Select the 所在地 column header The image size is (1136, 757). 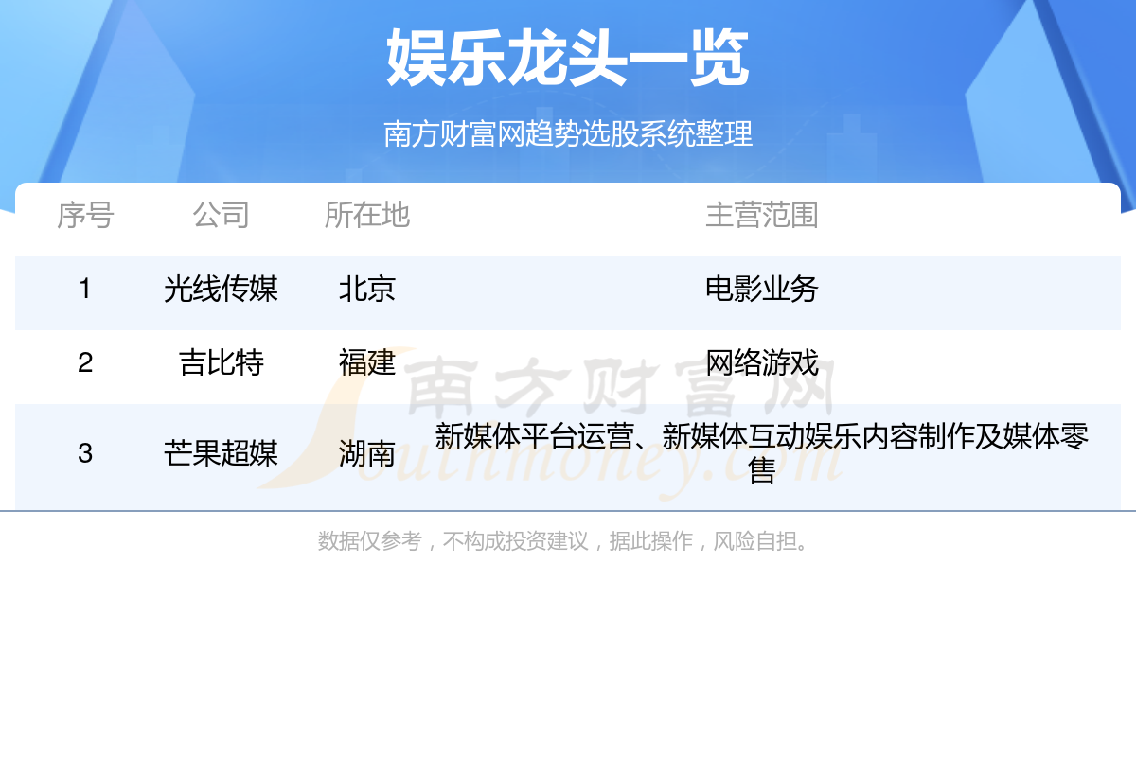pos(367,215)
